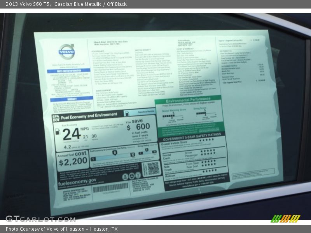Click the barcode below fueleconomy.gov

click(x=110, y=188)
